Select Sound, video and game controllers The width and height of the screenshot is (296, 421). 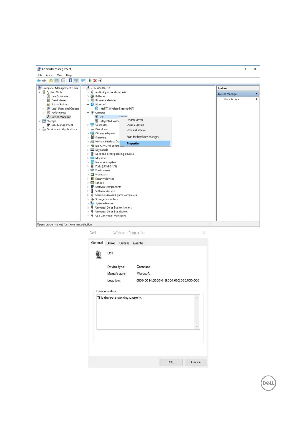pyautogui.click(x=116, y=195)
